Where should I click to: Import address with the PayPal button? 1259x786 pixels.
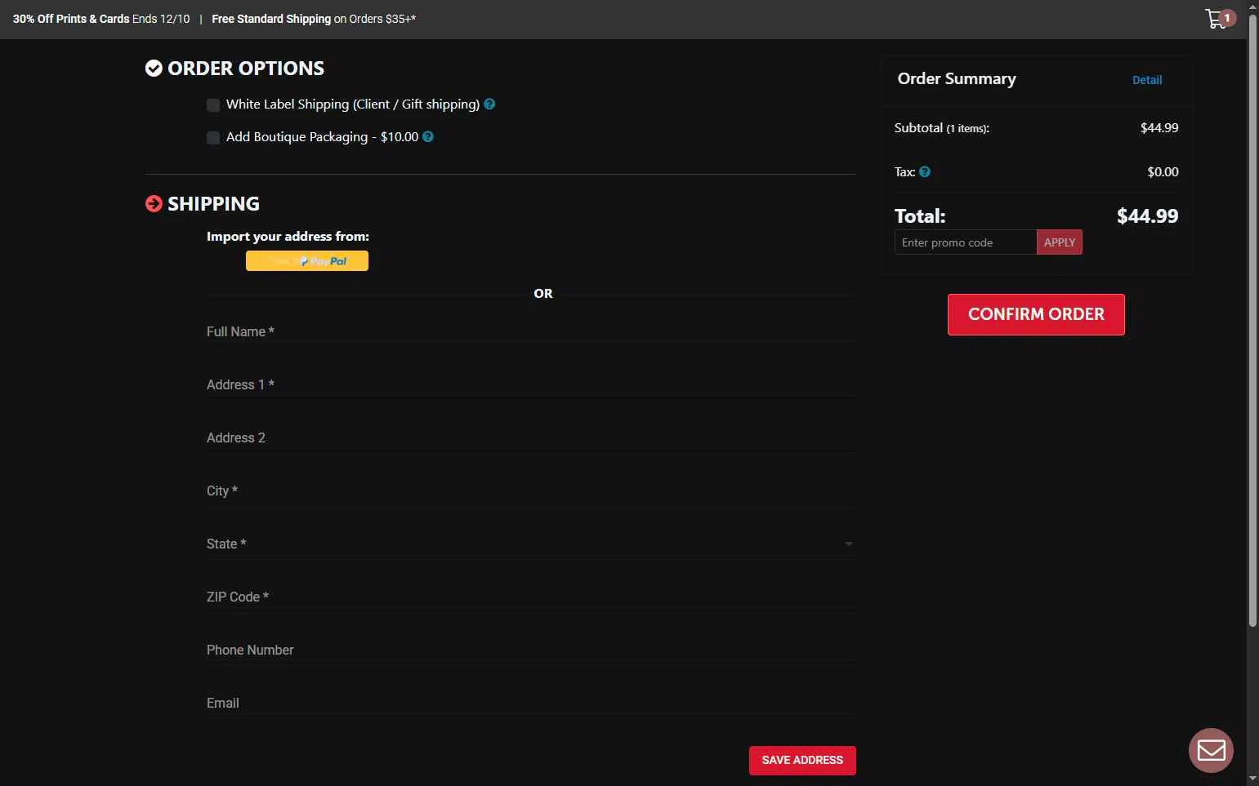tap(307, 261)
